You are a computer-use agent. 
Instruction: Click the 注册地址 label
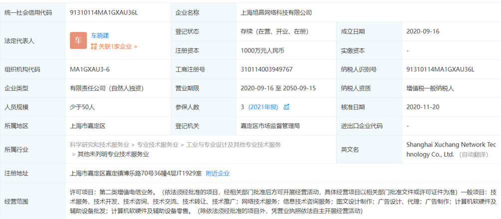[x=16, y=173]
